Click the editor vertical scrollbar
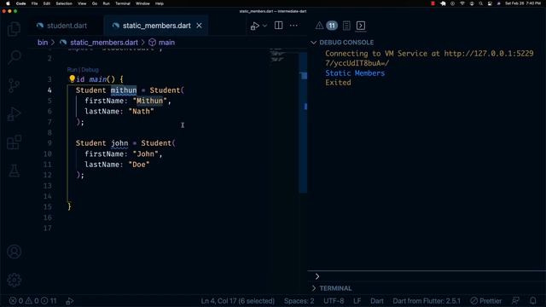546x307 pixels. [x=303, y=122]
